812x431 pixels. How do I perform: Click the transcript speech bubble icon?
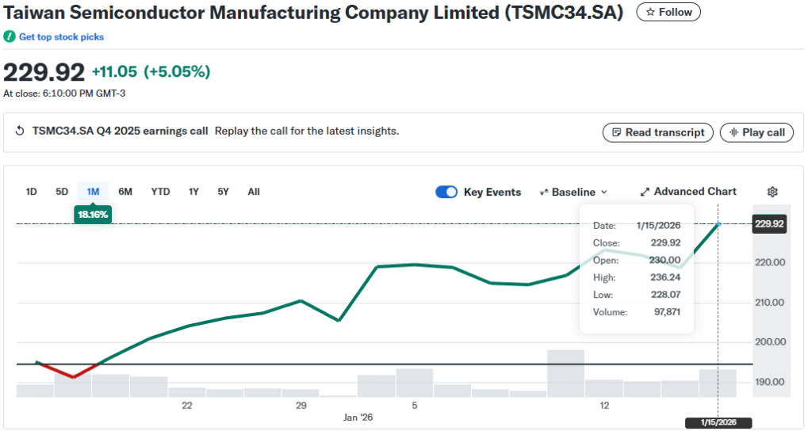tap(616, 132)
